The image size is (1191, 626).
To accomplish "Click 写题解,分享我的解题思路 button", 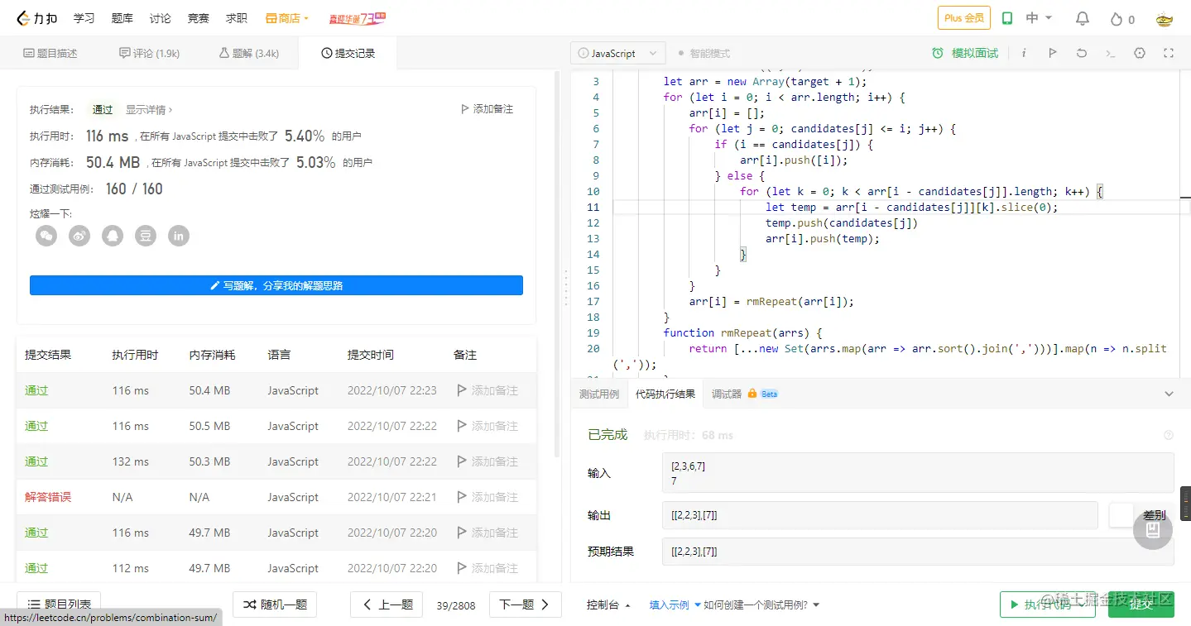I will click(276, 285).
